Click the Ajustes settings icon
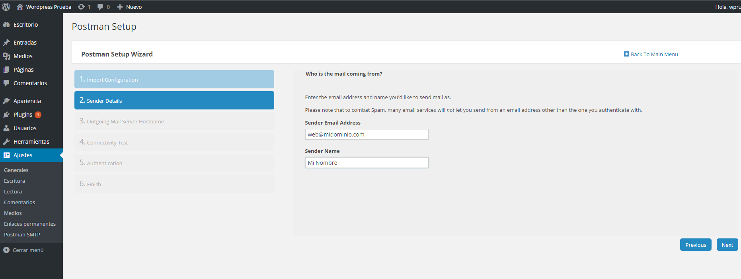The width and height of the screenshot is (741, 279). click(6, 155)
